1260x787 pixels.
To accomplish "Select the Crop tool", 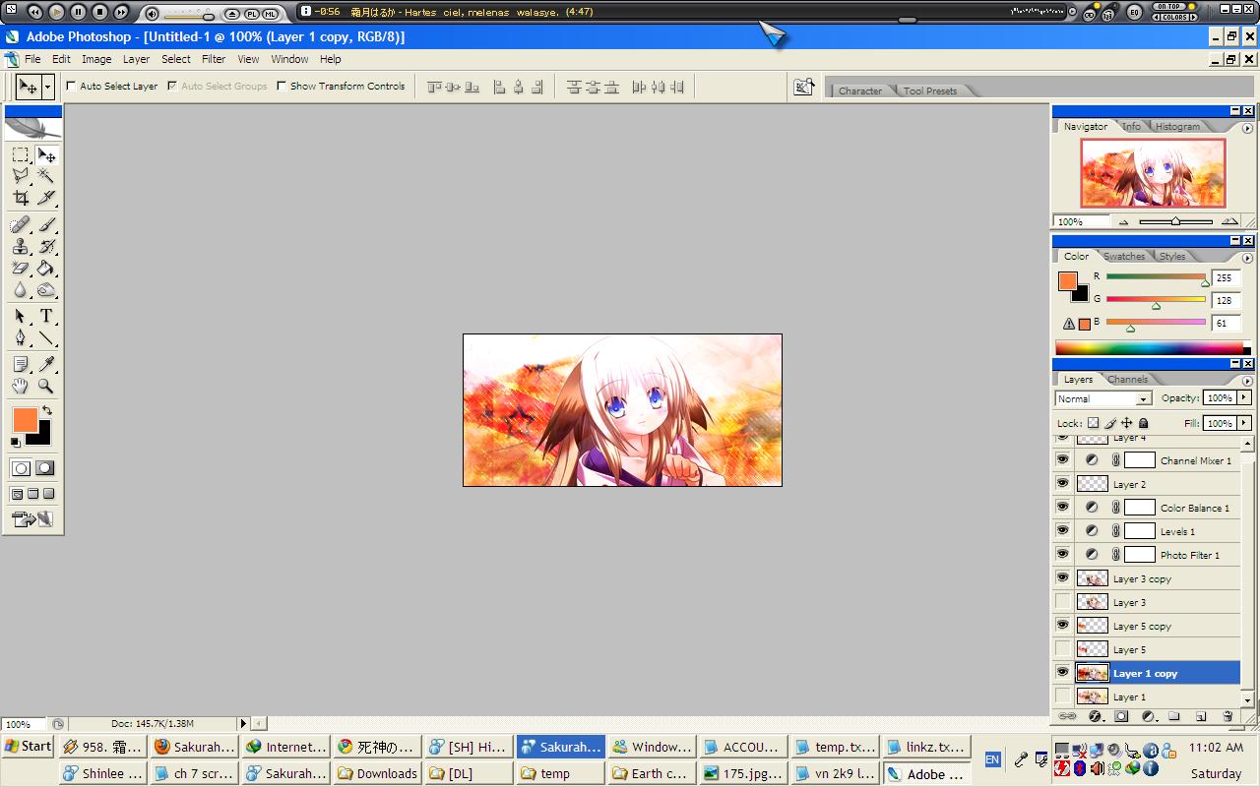I will pos(20,197).
